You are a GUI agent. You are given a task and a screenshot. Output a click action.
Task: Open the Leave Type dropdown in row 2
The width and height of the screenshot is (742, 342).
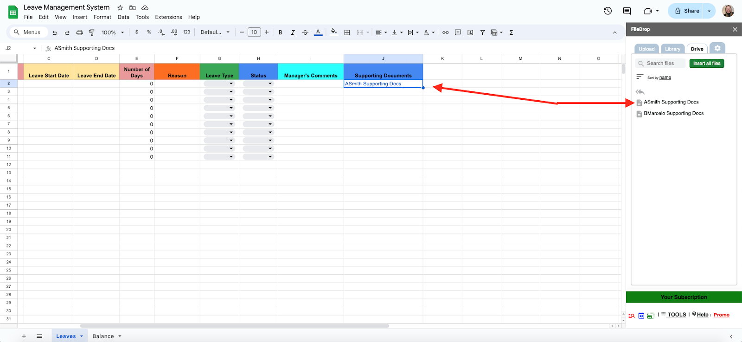point(219,84)
